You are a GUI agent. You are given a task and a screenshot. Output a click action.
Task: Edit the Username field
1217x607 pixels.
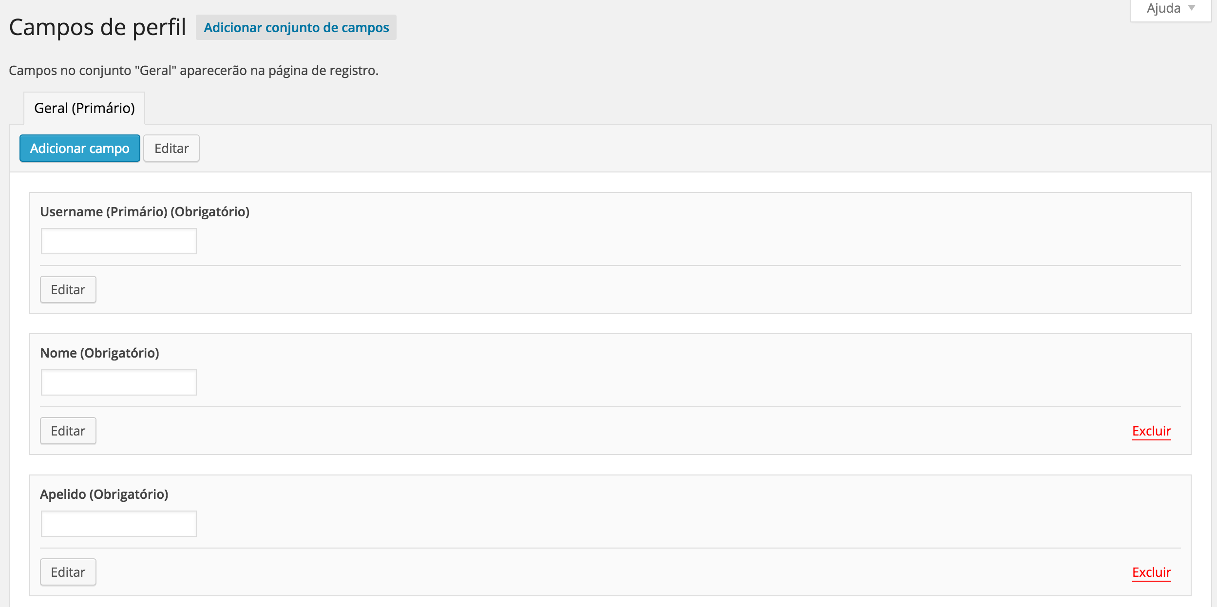click(68, 290)
